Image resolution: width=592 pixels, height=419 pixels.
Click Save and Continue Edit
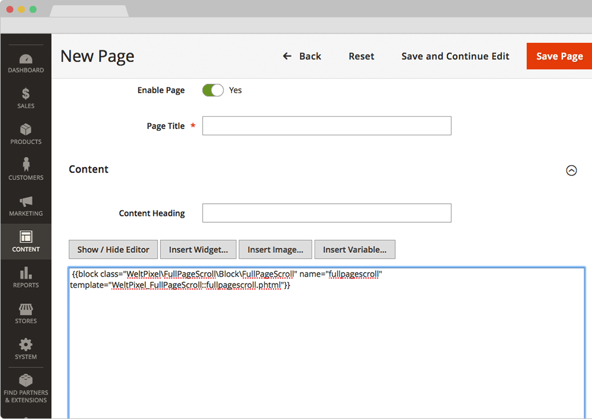click(455, 56)
